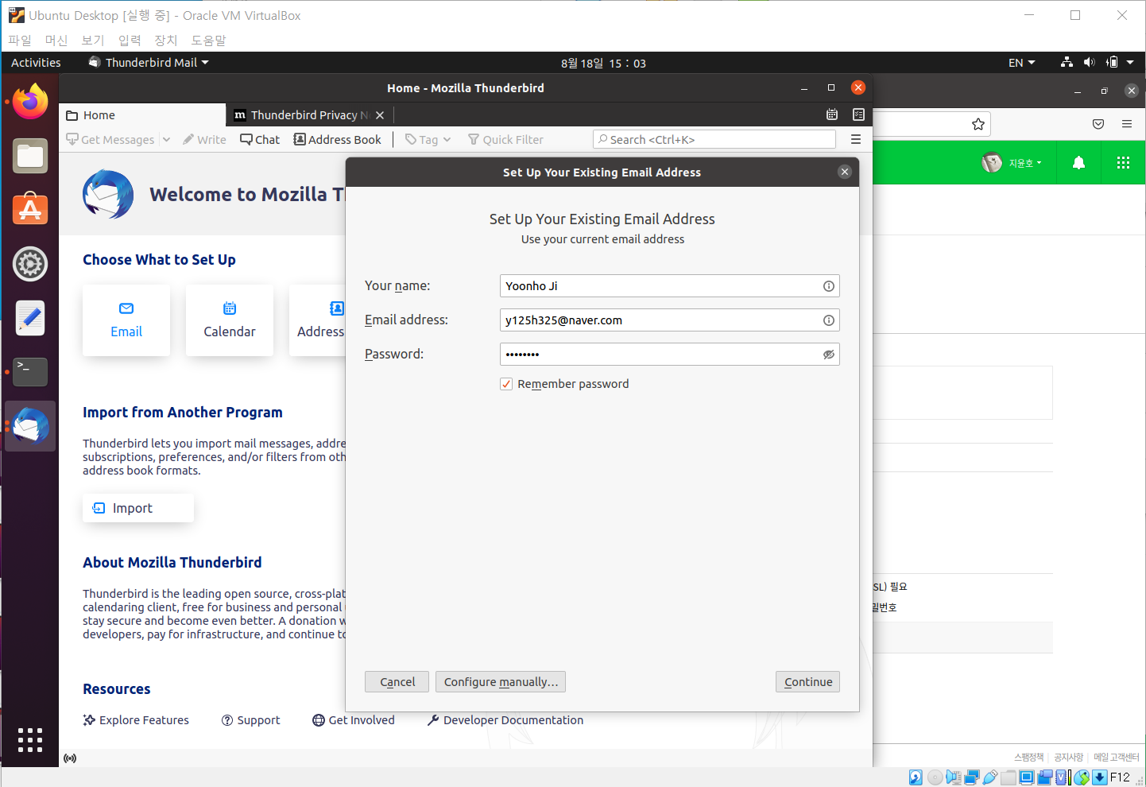Viewport: 1146px width, 787px height.
Task: Open the network status icon
Action: (1067, 62)
